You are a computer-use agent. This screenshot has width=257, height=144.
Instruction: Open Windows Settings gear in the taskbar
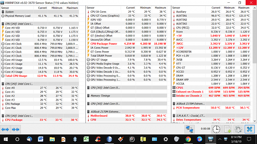(166, 139)
